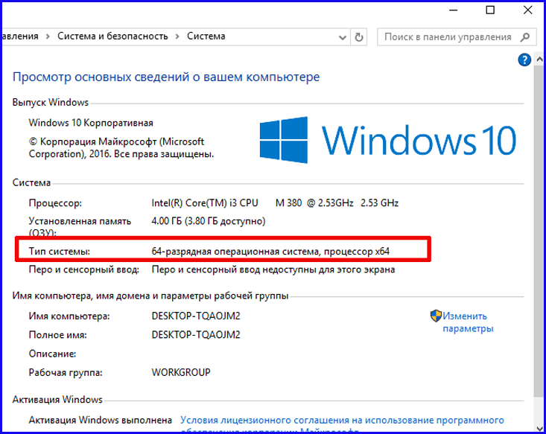Click the vertical scrollbar track

pos(539,243)
